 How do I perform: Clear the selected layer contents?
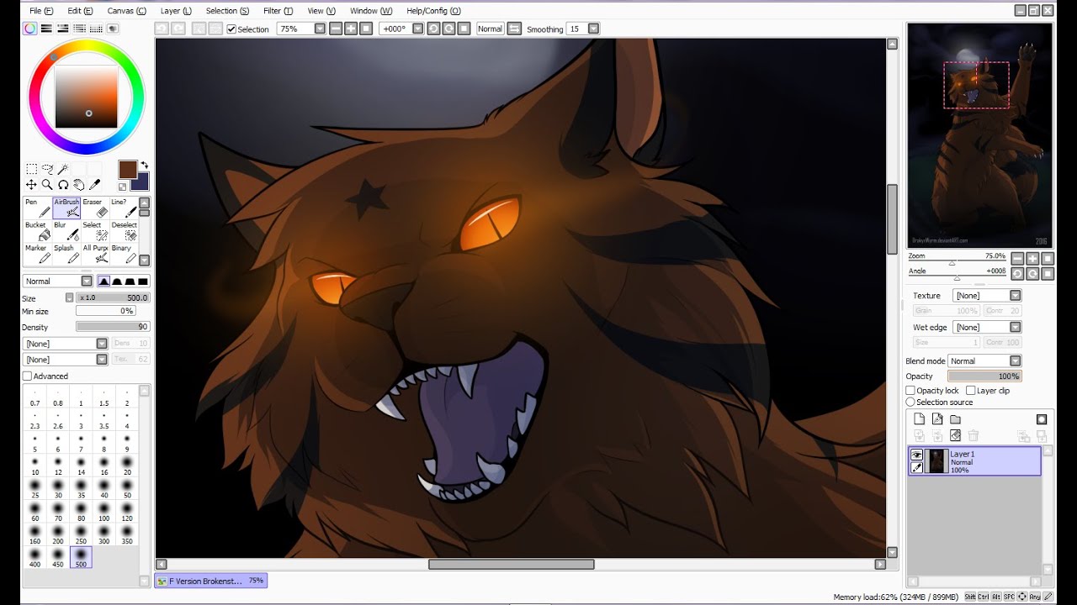click(955, 435)
